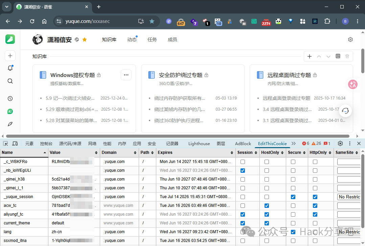Open team settings gear icon

pyautogui.click(x=350, y=39)
